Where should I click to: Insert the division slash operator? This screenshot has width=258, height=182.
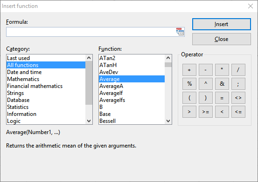pos(238,70)
